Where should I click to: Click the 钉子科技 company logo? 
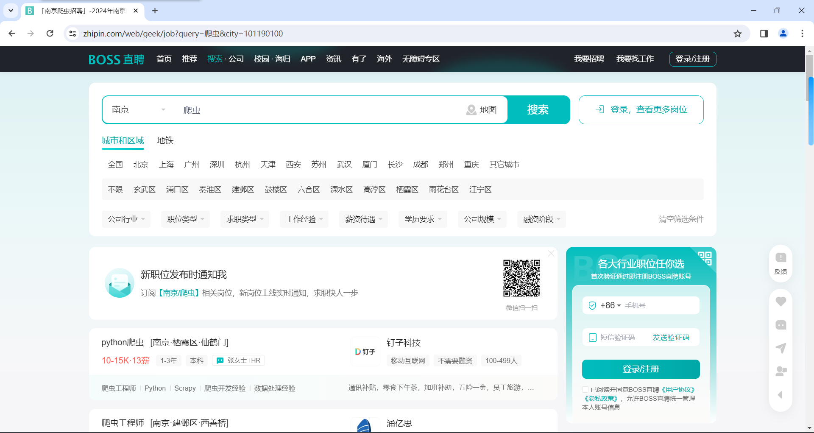pyautogui.click(x=365, y=352)
